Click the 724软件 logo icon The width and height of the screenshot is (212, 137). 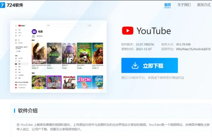[x=2, y=5]
